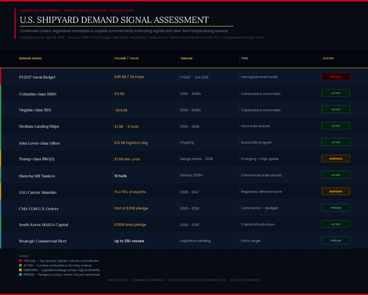Select the DEMAND SIGNAL column header
Image resolution: width=368 pixels, height=295 pixels.
point(31,58)
